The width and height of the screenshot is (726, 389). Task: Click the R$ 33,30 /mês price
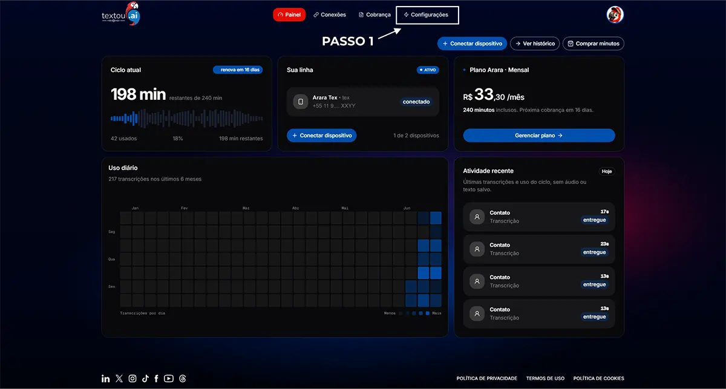(494, 95)
